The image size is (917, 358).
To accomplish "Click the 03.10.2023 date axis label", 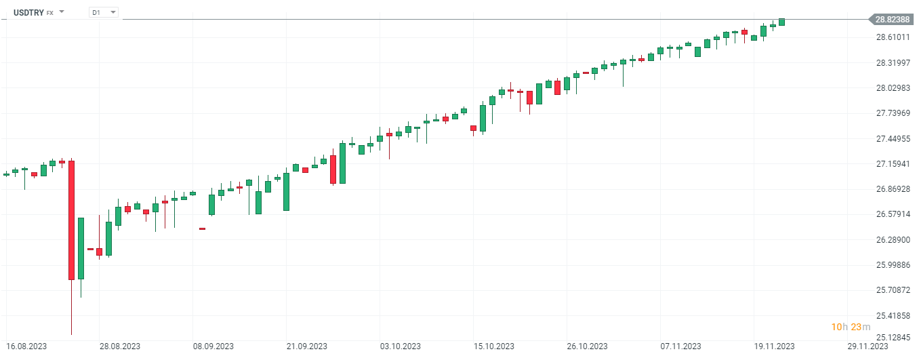I will click(401, 346).
